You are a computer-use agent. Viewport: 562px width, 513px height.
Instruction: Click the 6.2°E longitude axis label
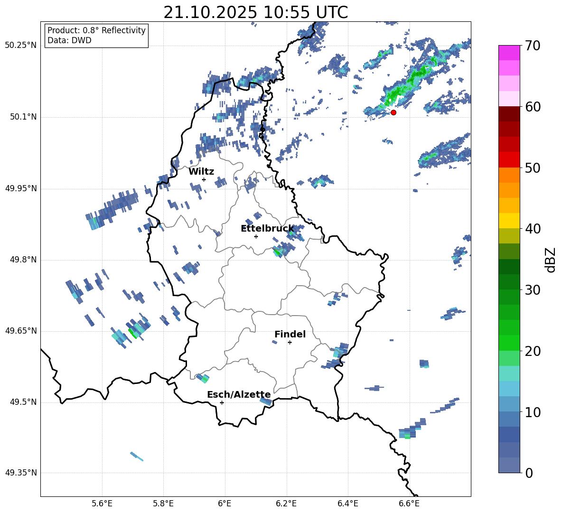pos(286,504)
